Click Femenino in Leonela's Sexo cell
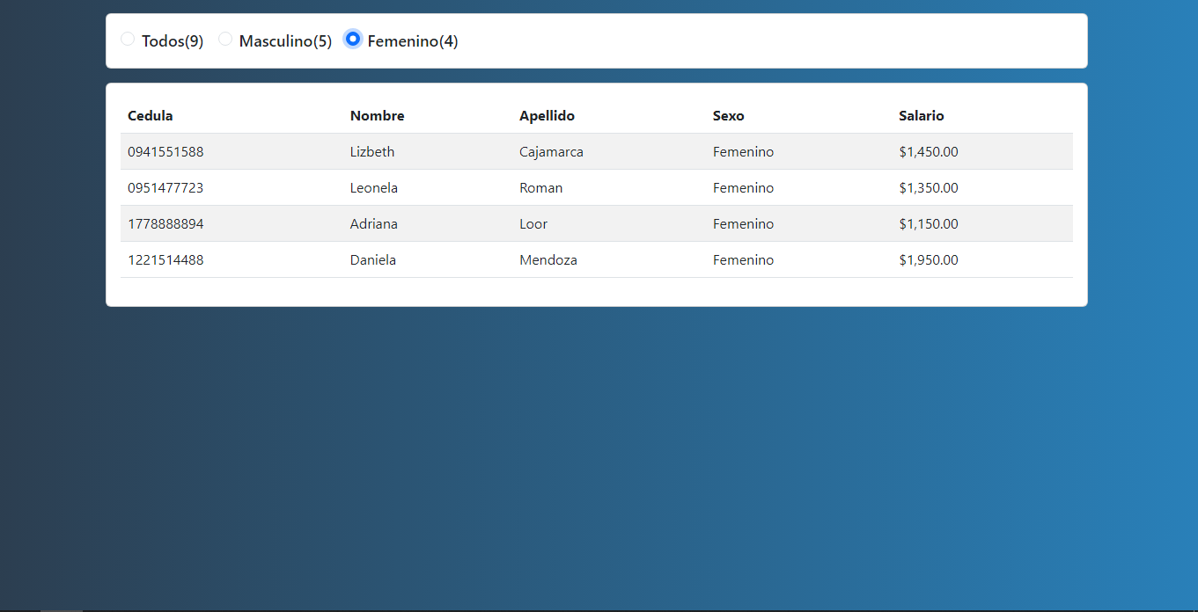Image resolution: width=1198 pixels, height=612 pixels. click(743, 187)
